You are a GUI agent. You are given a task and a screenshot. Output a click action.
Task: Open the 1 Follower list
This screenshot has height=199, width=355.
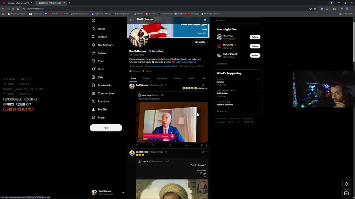(148, 71)
